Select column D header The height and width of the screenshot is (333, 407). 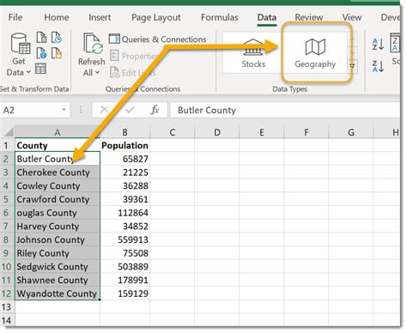pyautogui.click(x=217, y=132)
